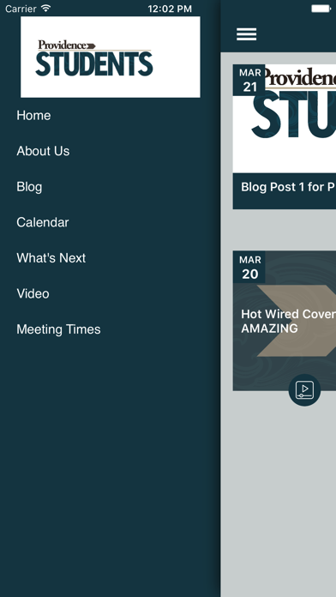This screenshot has height=597, width=336.
Task: Open the Home menu item
Action: 33,115
